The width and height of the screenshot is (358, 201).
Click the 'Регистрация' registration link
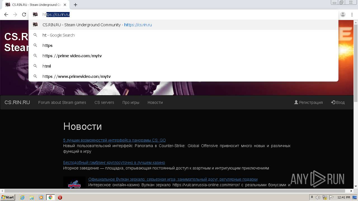[x=308, y=102]
